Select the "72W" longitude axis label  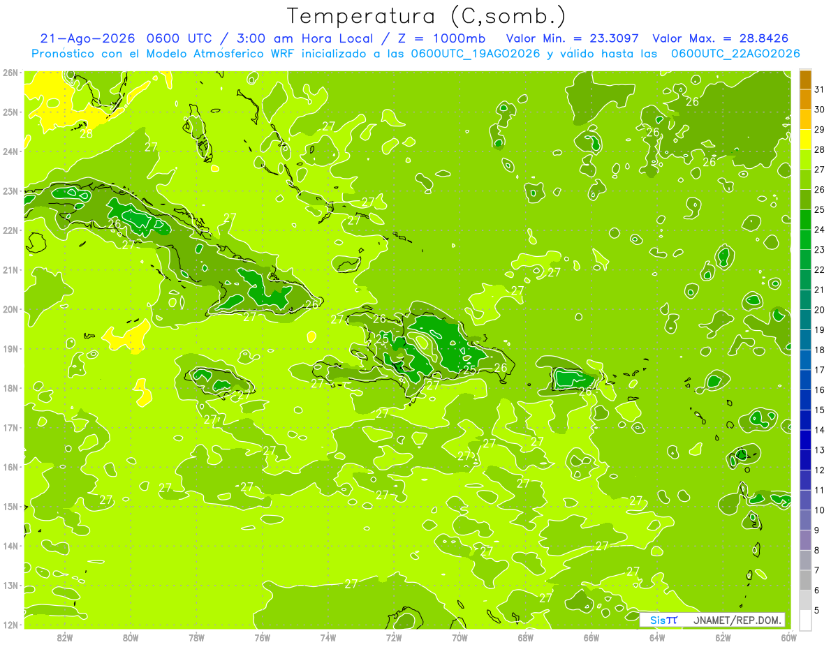click(394, 637)
